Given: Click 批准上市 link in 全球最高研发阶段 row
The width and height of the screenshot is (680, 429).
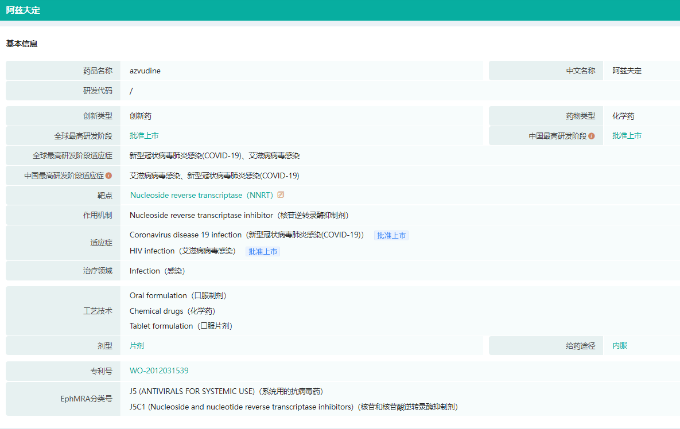Looking at the screenshot, I should coord(144,136).
